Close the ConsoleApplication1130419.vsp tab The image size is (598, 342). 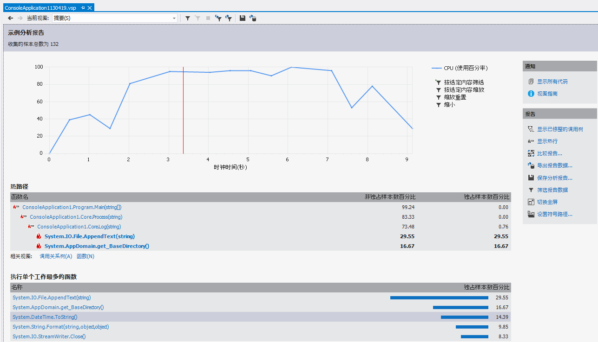(x=90, y=8)
